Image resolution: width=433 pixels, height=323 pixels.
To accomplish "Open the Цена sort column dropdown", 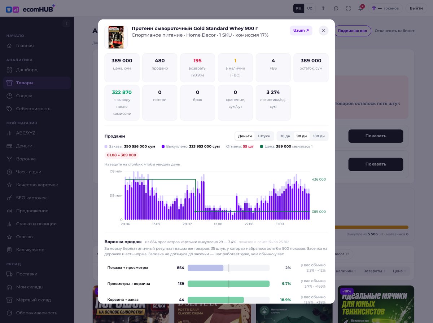I will (399, 271).
